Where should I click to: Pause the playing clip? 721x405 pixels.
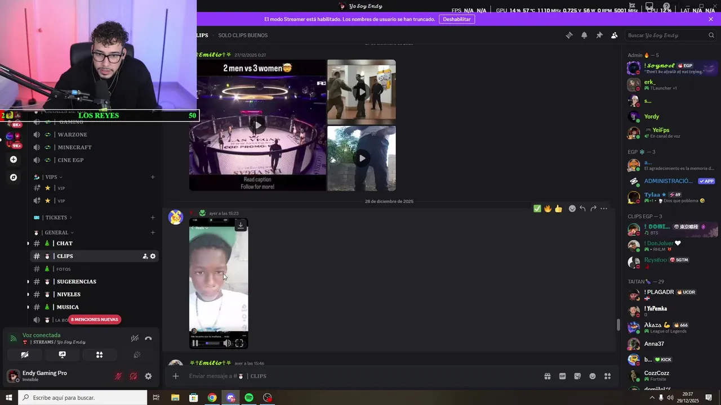click(195, 343)
